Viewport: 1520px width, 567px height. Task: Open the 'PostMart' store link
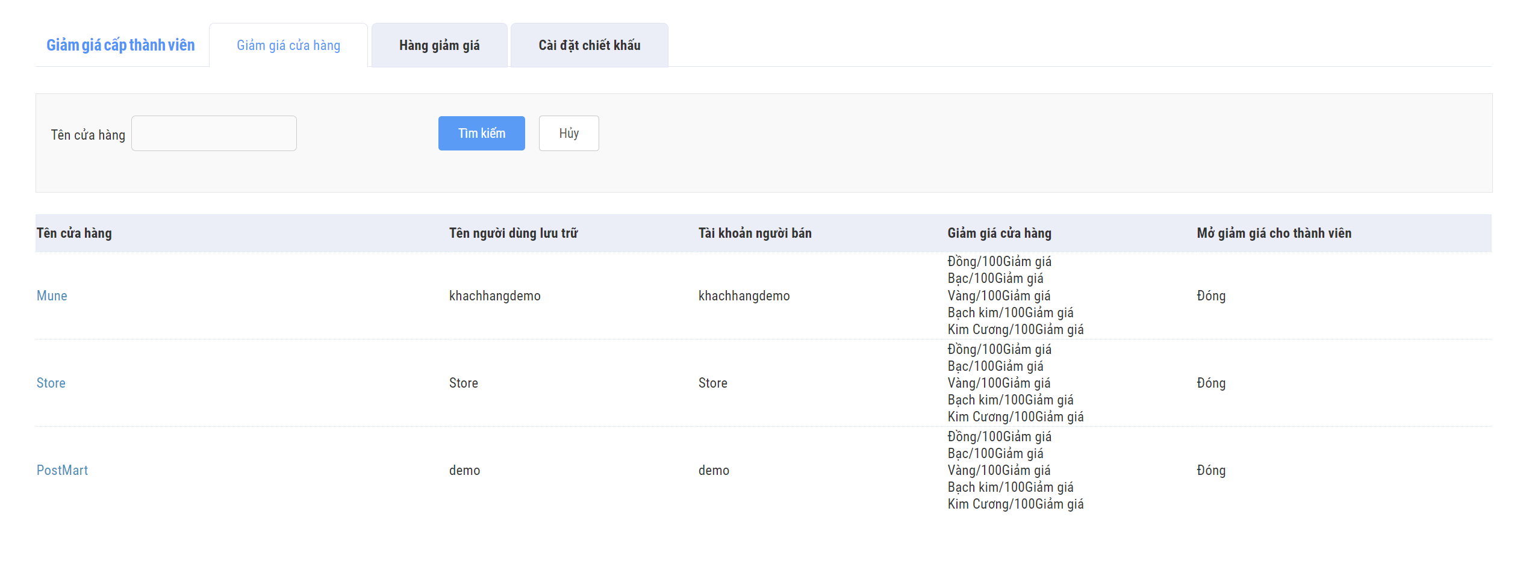(x=62, y=470)
